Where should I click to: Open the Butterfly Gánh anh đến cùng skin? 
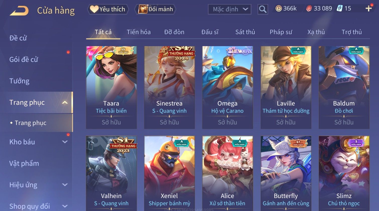click(x=286, y=173)
